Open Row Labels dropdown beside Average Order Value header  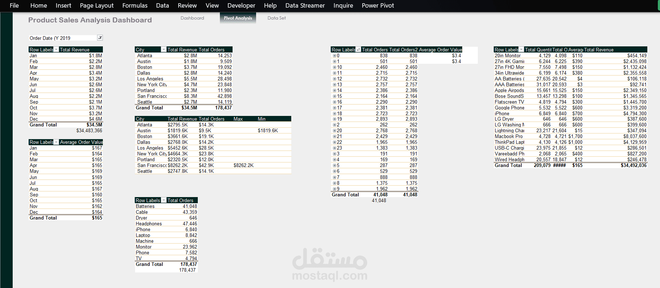point(56,142)
